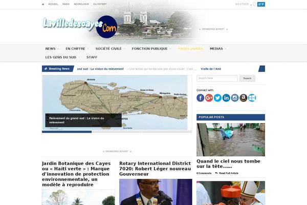The width and height of the screenshot is (307, 205).
Task: Open the SOCIÉTÉ CIVILE menu
Action: pos(108,49)
